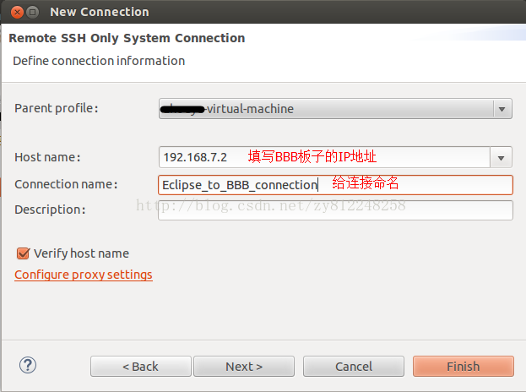Open the Configure proxy settings link
The width and height of the screenshot is (526, 392).
point(84,275)
